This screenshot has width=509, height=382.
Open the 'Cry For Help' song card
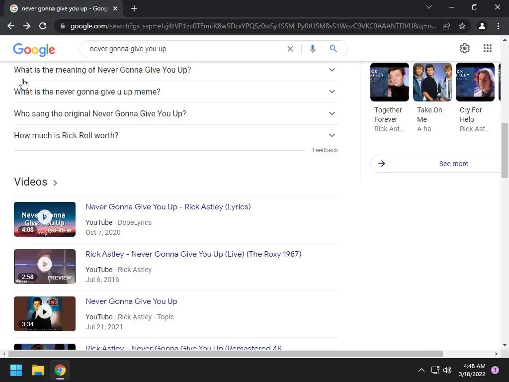(475, 98)
